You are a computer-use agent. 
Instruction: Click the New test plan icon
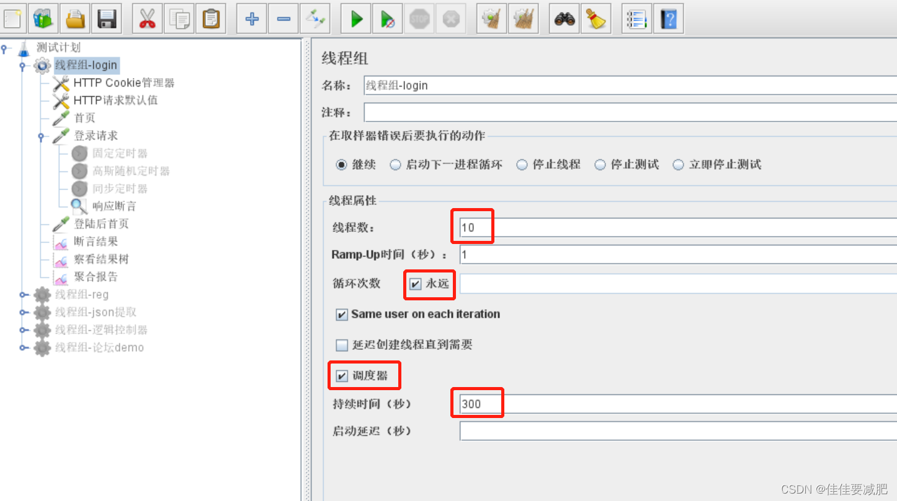pyautogui.click(x=12, y=19)
